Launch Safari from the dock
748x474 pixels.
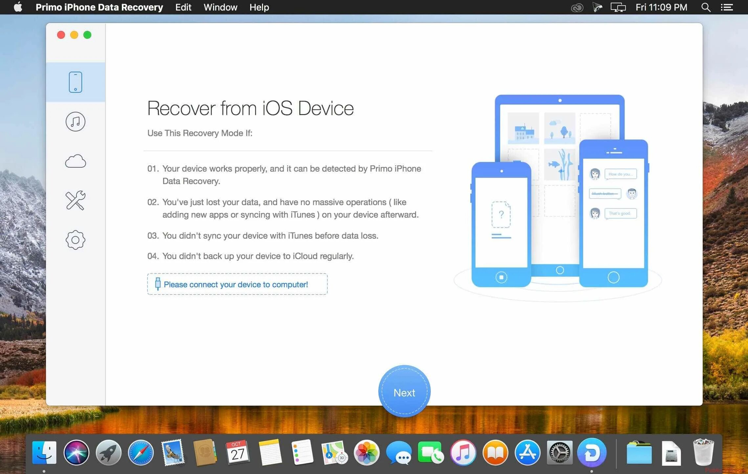pyautogui.click(x=141, y=453)
